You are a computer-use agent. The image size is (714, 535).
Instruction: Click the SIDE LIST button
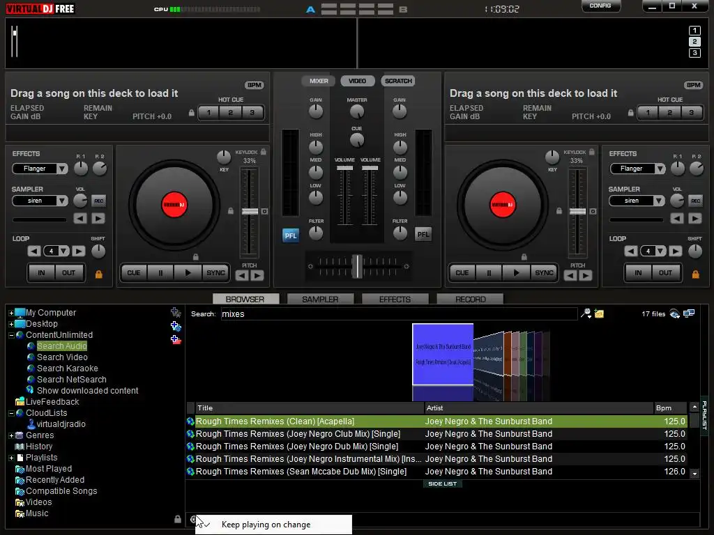tap(442, 483)
